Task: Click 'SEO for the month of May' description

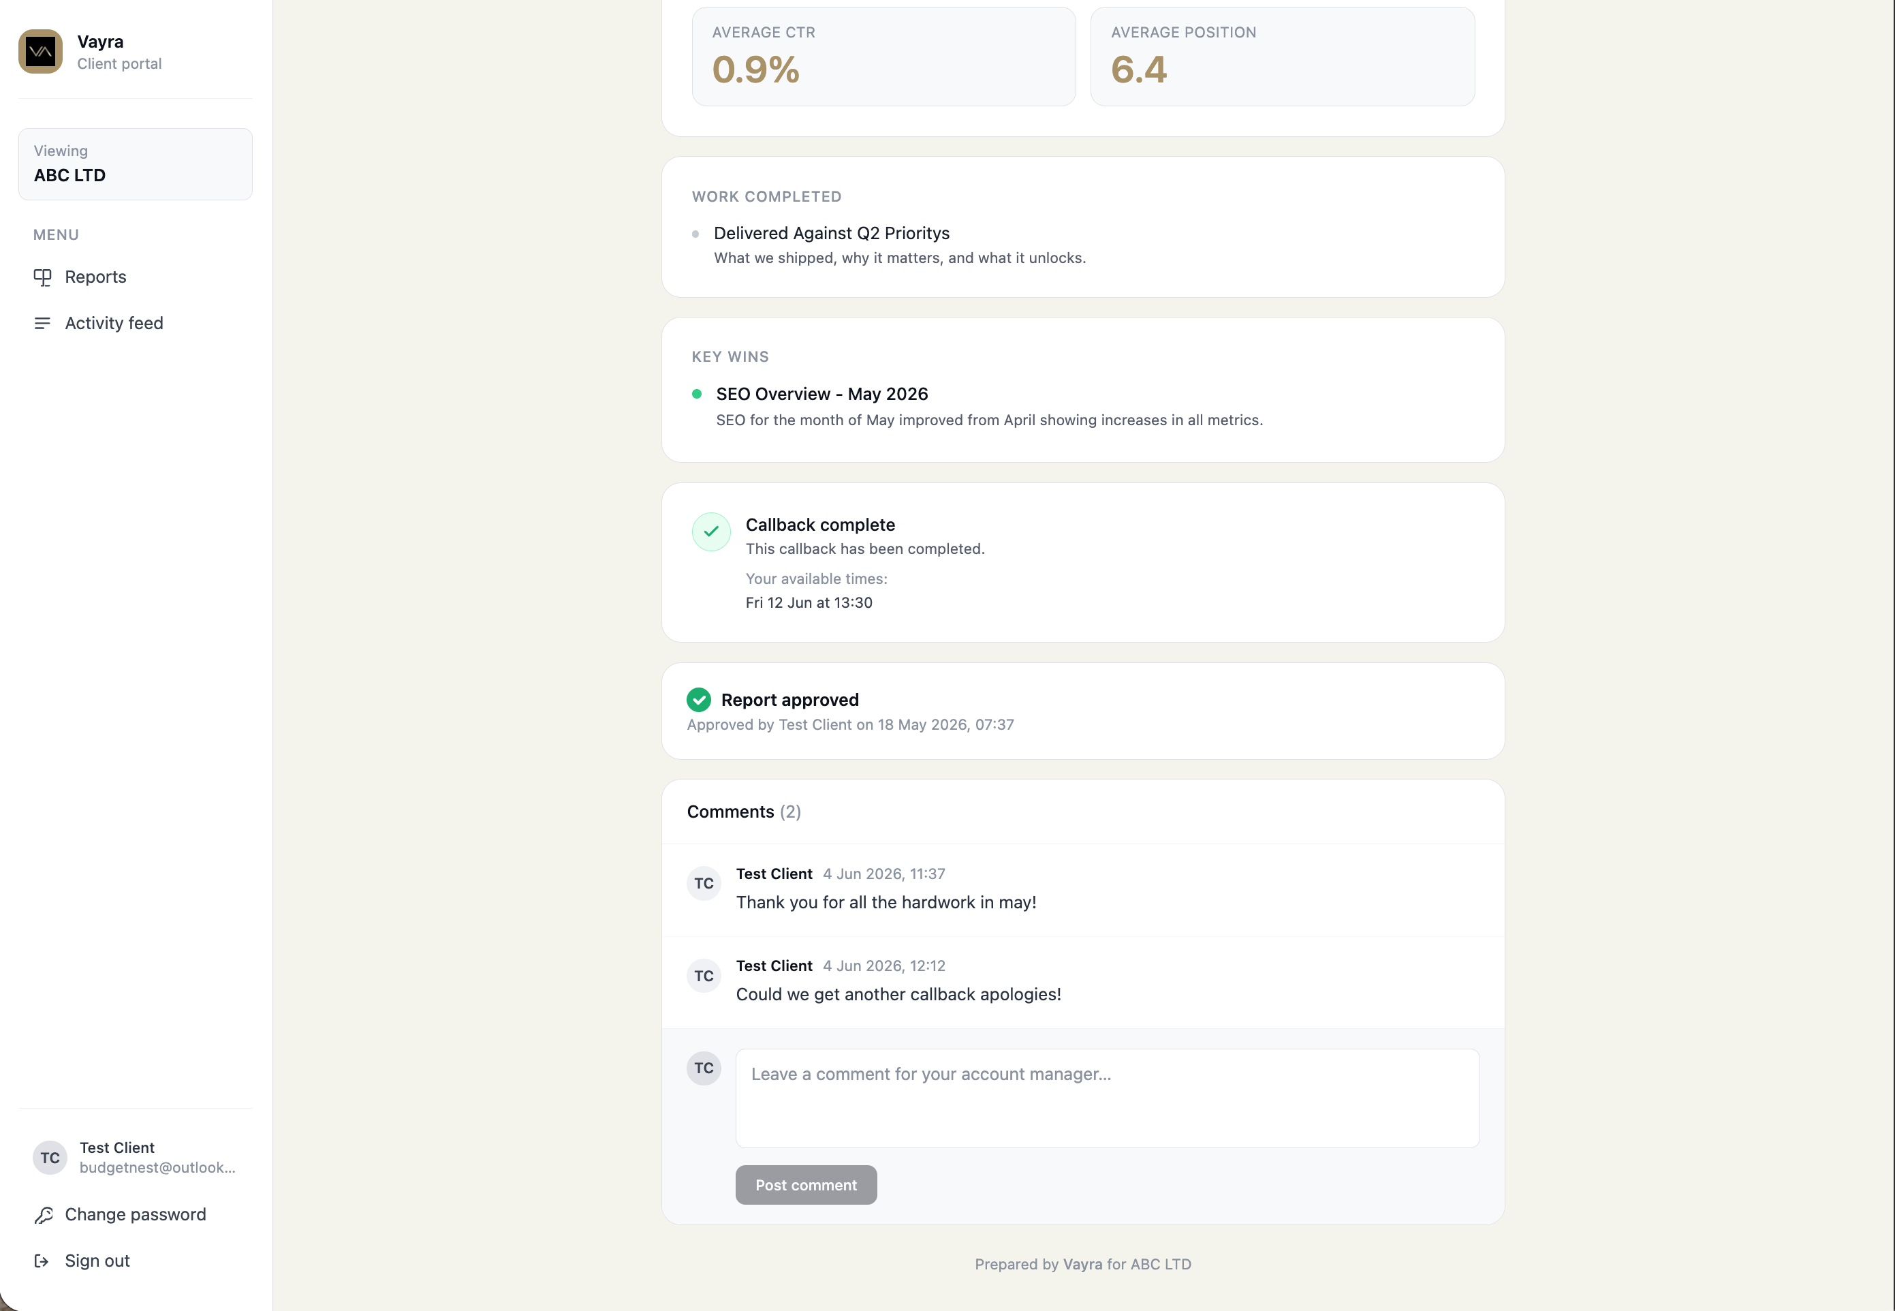Action: tap(988, 420)
